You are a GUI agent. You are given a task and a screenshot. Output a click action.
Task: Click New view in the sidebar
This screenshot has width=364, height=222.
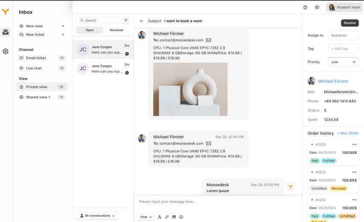(34, 26)
